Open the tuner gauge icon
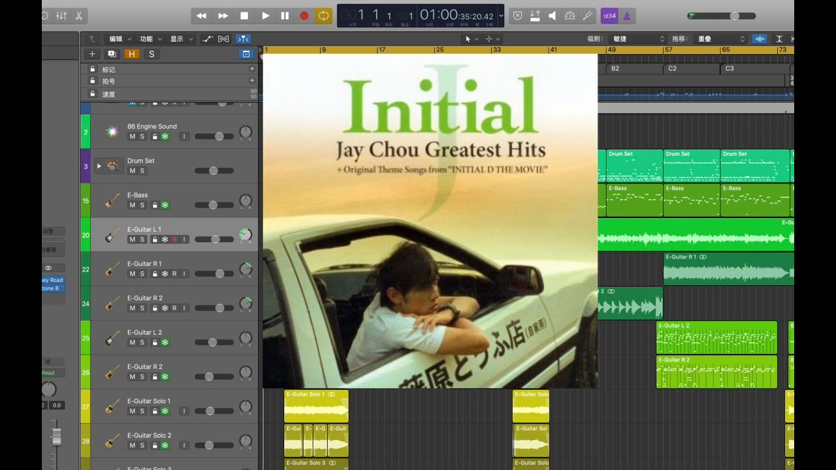The height and width of the screenshot is (470, 836). click(570, 16)
